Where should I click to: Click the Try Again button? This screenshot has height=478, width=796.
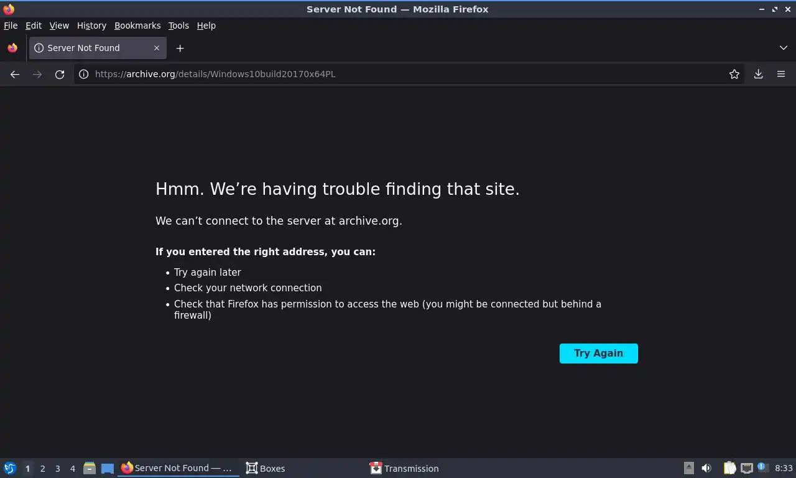tap(599, 354)
